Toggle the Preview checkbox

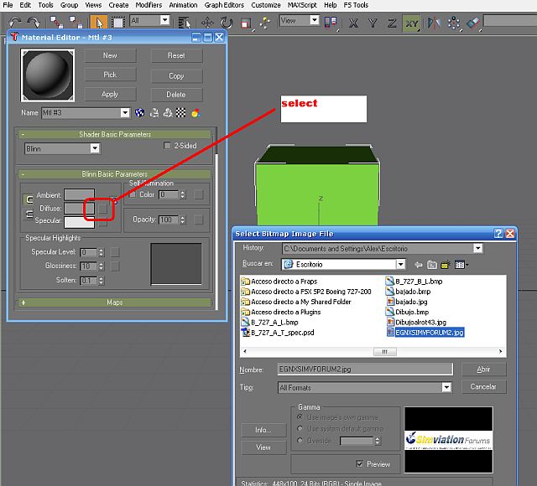(359, 463)
